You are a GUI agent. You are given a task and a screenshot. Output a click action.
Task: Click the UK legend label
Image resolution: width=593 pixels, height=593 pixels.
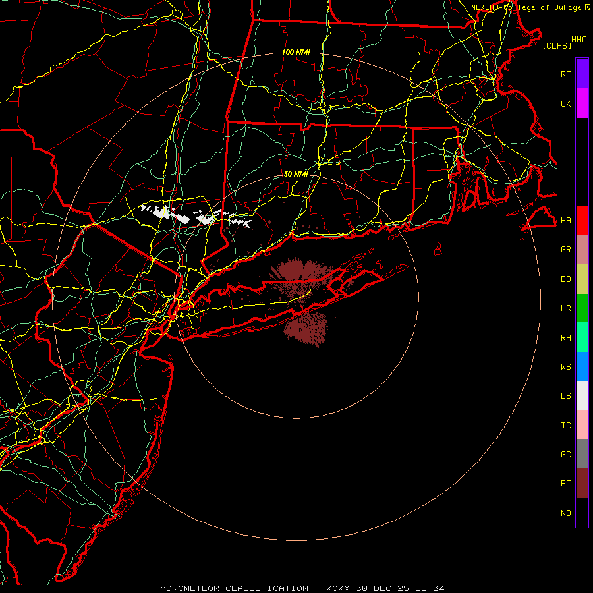pos(565,103)
